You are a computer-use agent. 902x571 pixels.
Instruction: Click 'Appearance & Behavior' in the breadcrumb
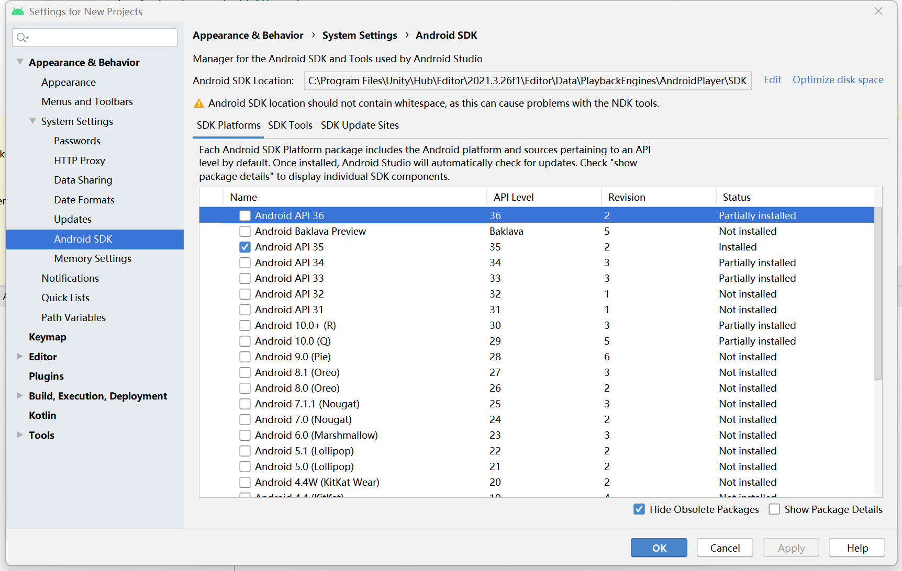pos(248,35)
